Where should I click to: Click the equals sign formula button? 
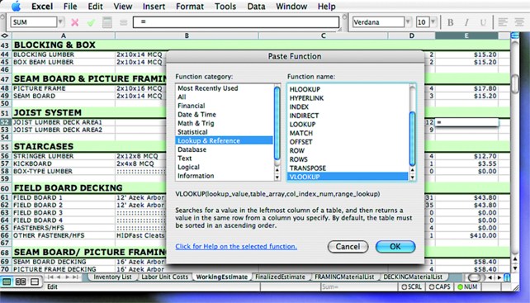[123, 22]
